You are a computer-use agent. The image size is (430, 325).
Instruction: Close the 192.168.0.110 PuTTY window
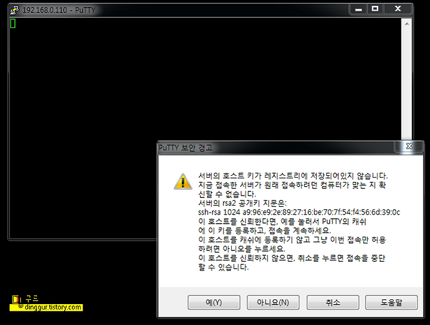(x=398, y=9)
